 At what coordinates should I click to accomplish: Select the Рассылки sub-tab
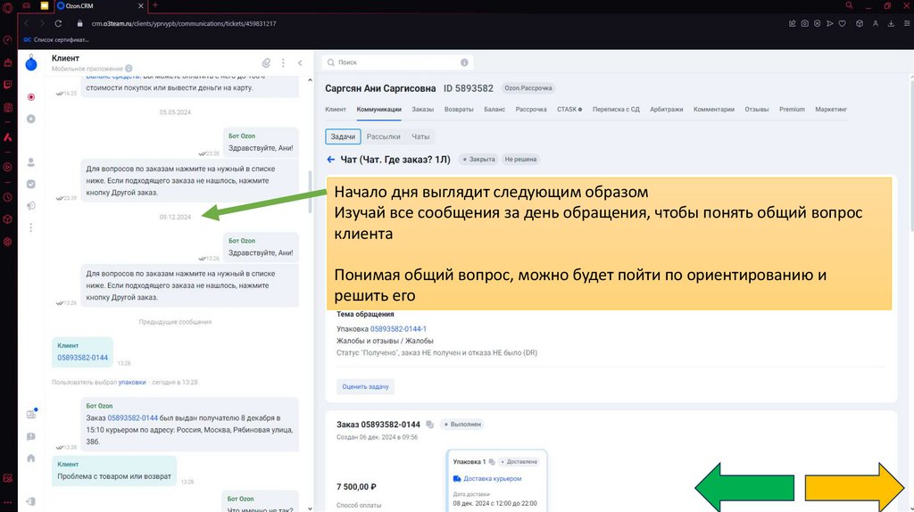(x=383, y=136)
